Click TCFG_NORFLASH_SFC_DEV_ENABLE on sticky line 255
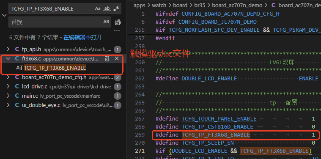This screenshot has width=321, height=159. pyautogui.click(x=214, y=30)
